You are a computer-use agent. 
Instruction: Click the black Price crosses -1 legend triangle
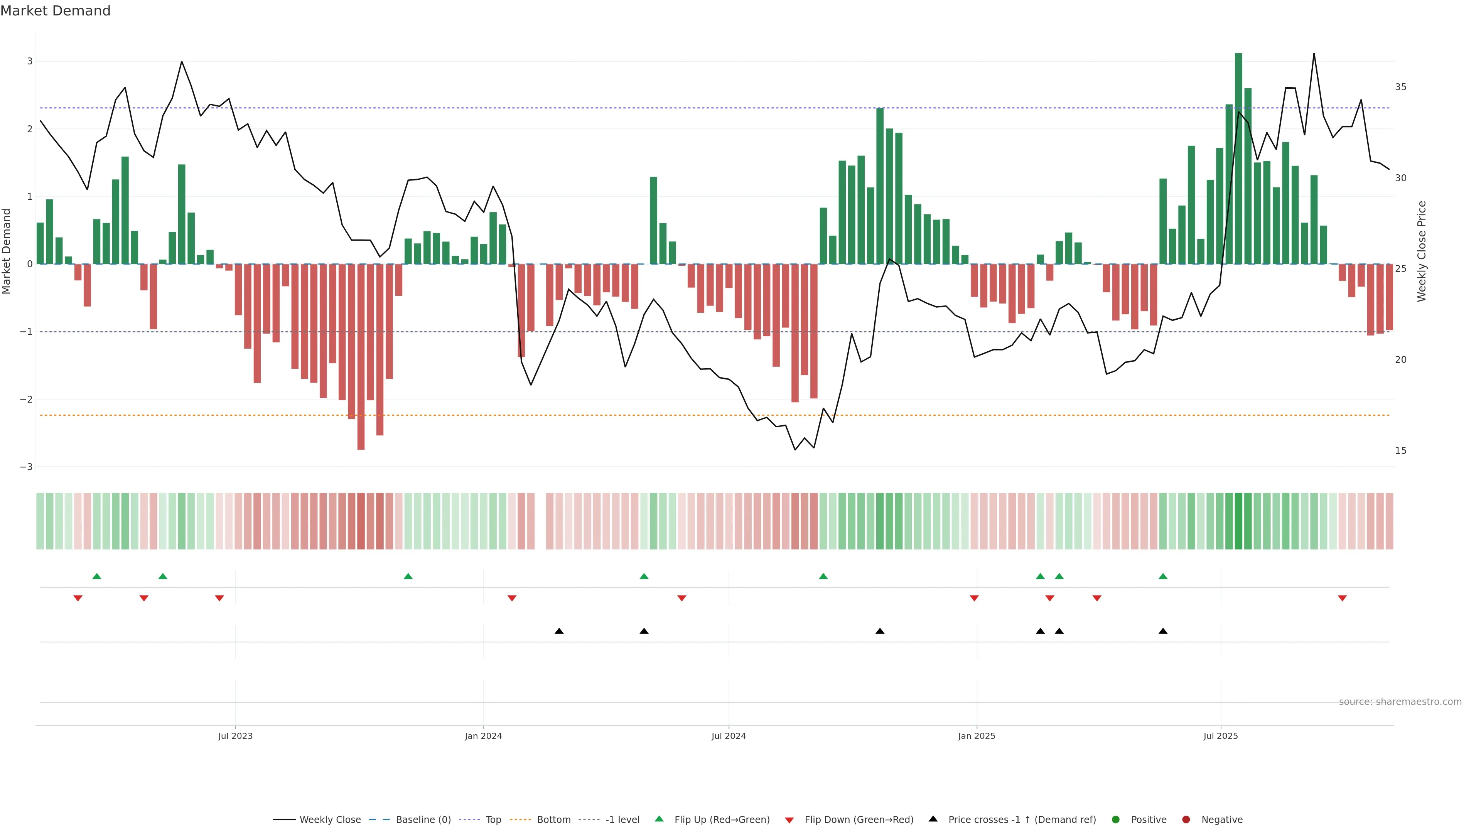(x=933, y=819)
